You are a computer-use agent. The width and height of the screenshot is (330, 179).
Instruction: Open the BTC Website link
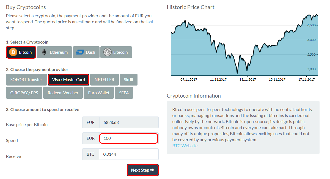(185, 146)
